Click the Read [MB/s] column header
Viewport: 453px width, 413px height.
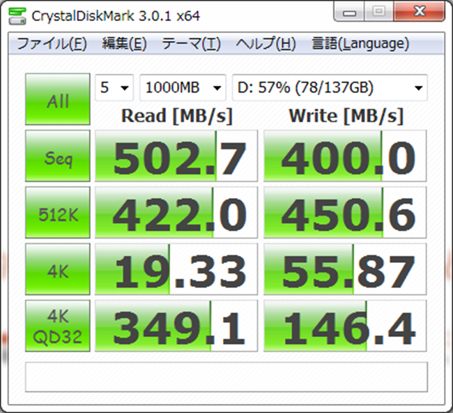coord(176,117)
